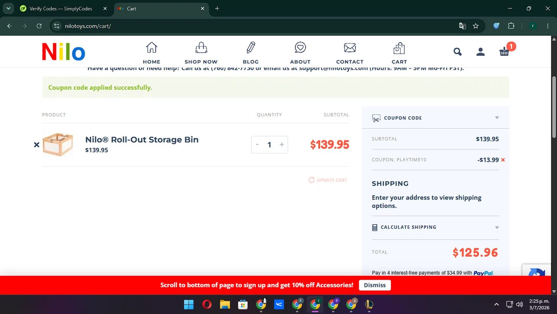This screenshot has height=314, width=557.
Task: Open the BLOG pencil link
Action: click(251, 53)
